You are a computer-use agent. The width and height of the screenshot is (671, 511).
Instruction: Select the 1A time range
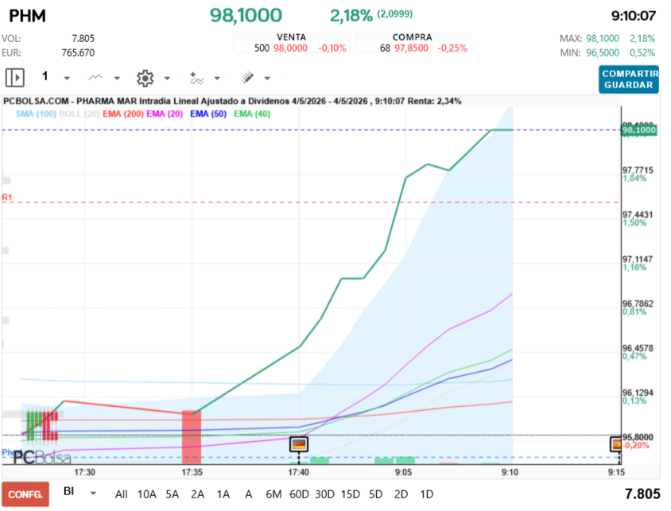(x=223, y=494)
